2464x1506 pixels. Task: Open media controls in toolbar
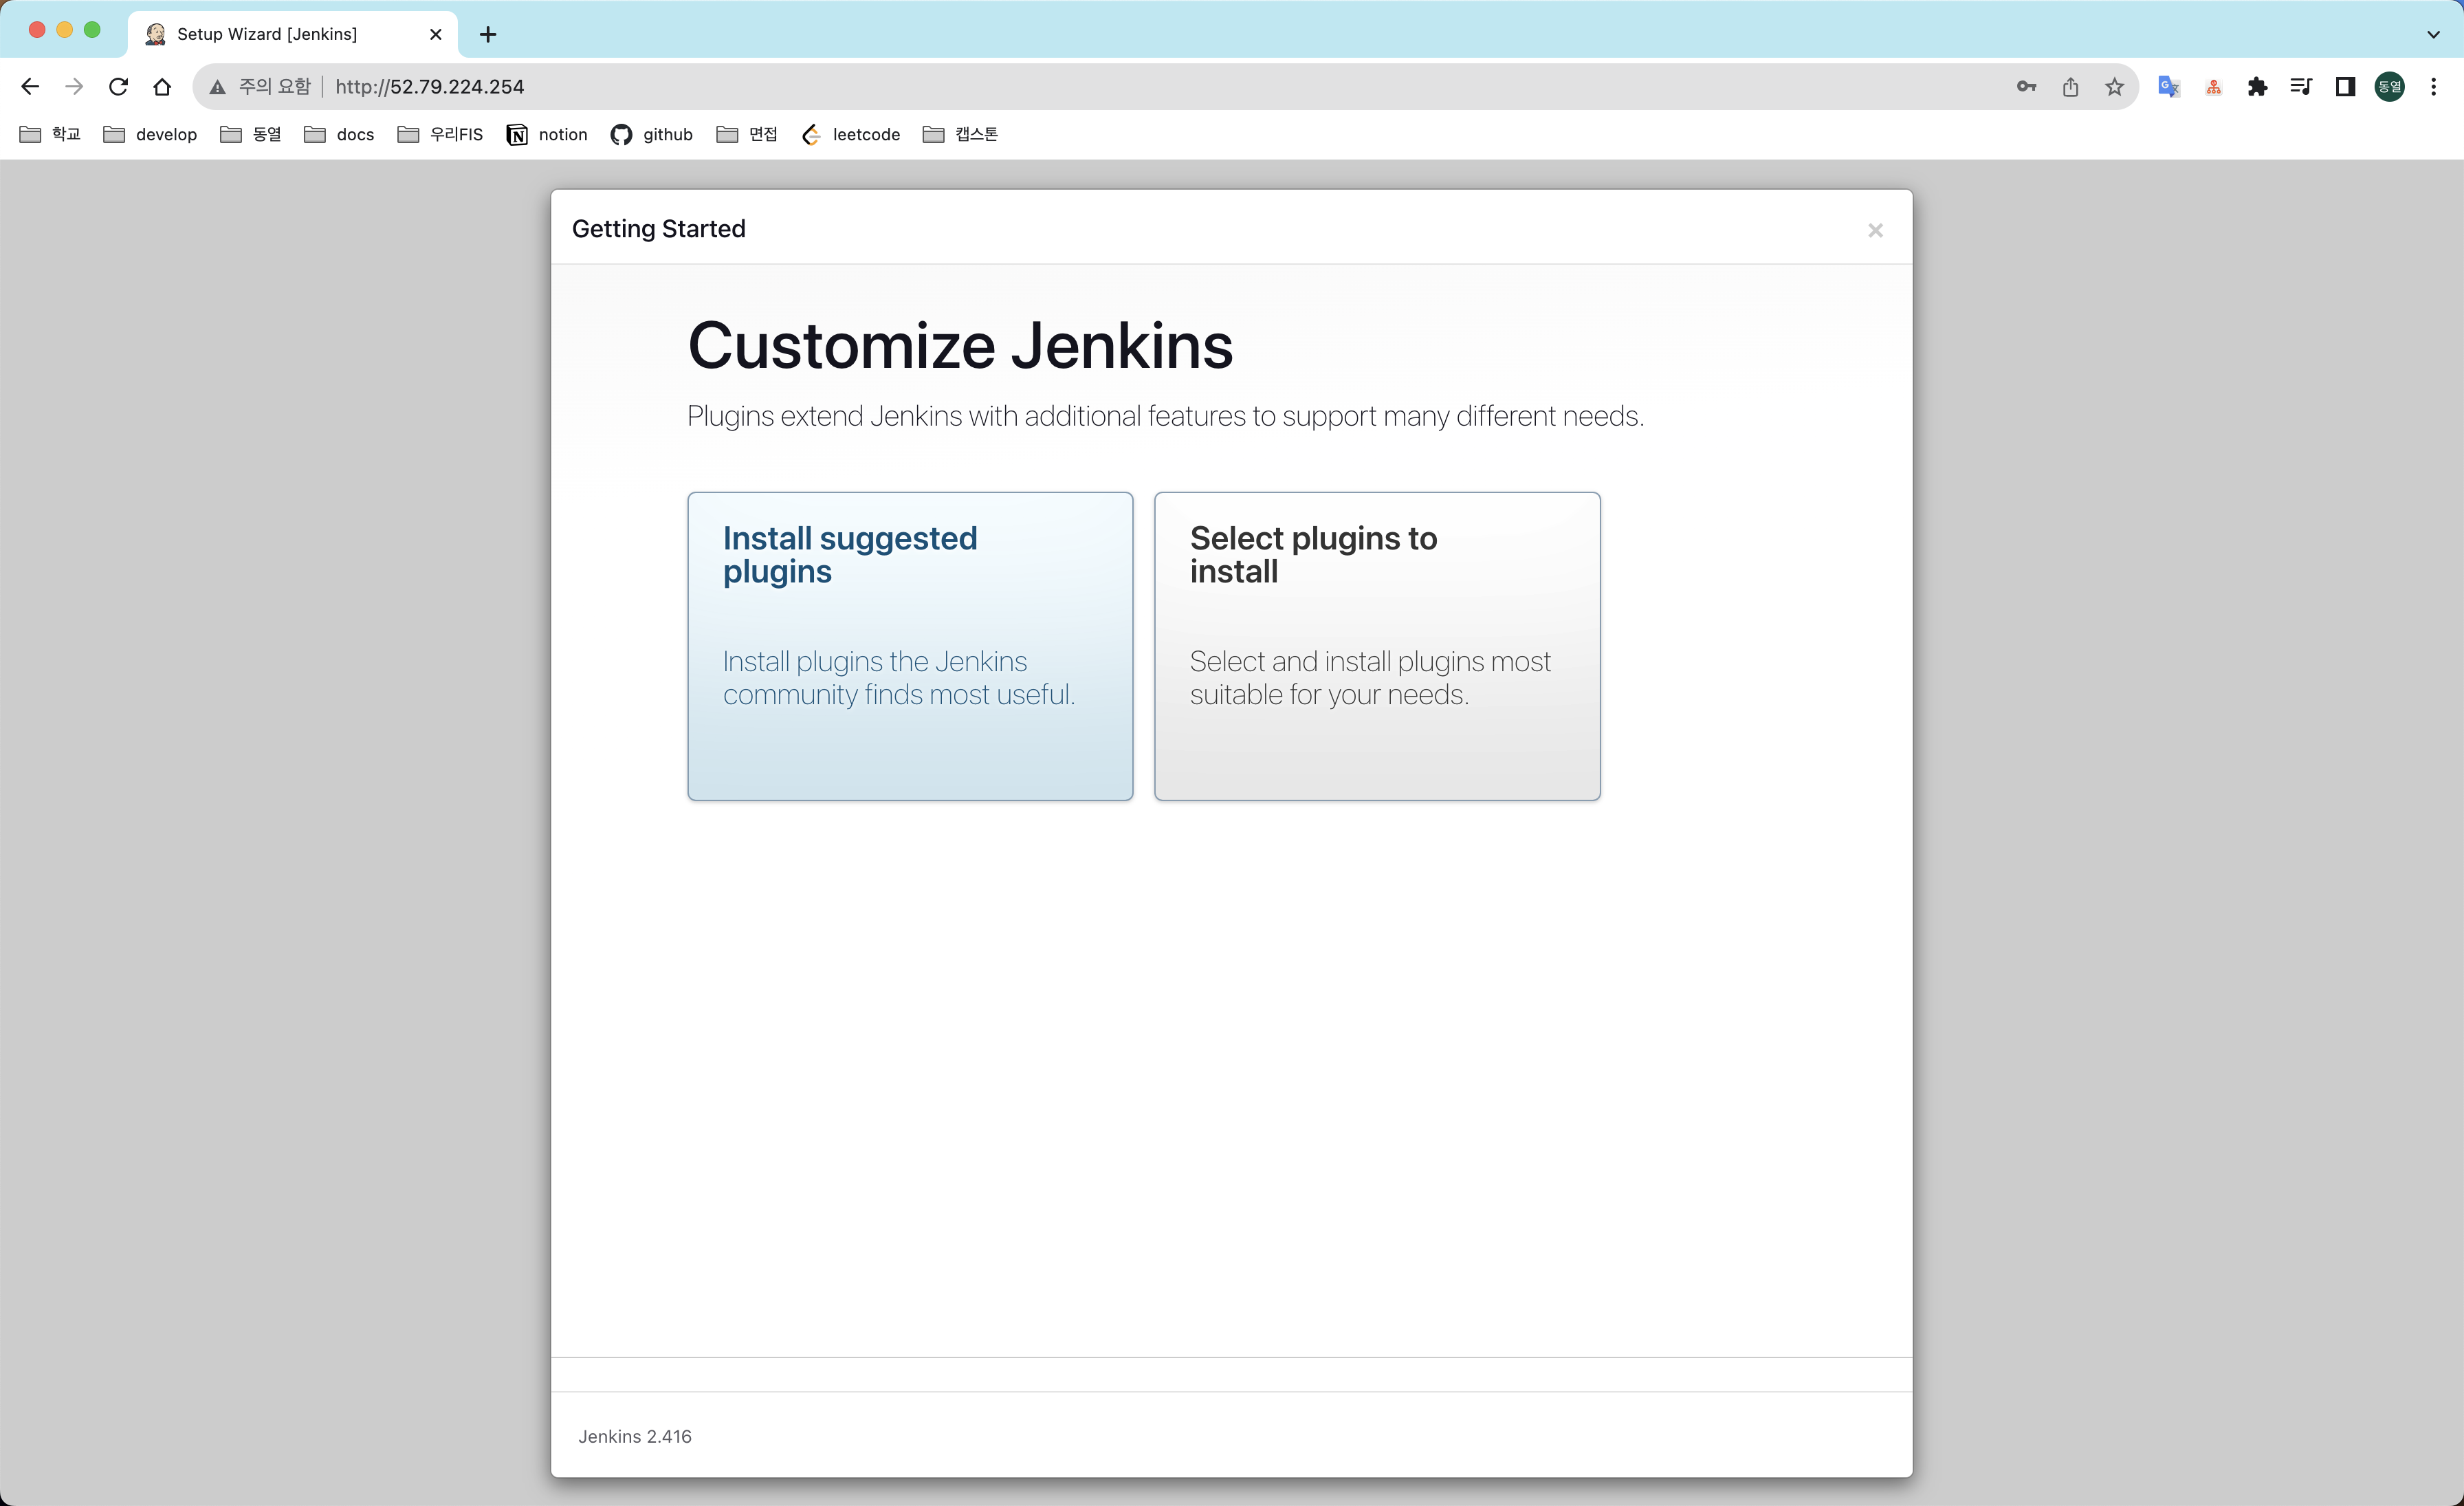(2301, 87)
